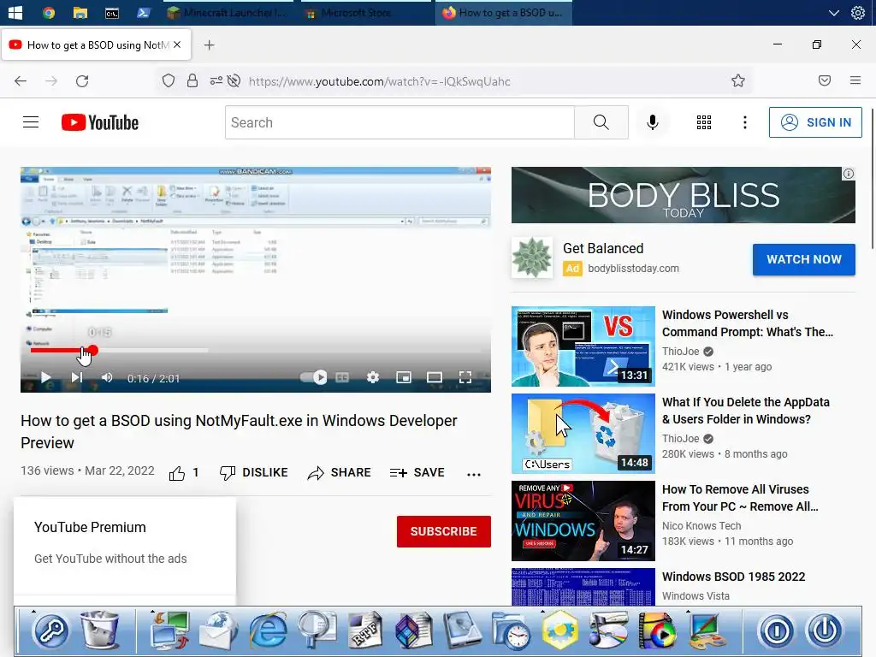Open the mail envelope icon in the dock
This screenshot has height=657, width=876.
click(x=218, y=630)
